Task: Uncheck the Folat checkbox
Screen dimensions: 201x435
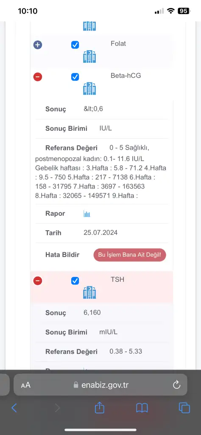Action: (x=75, y=45)
